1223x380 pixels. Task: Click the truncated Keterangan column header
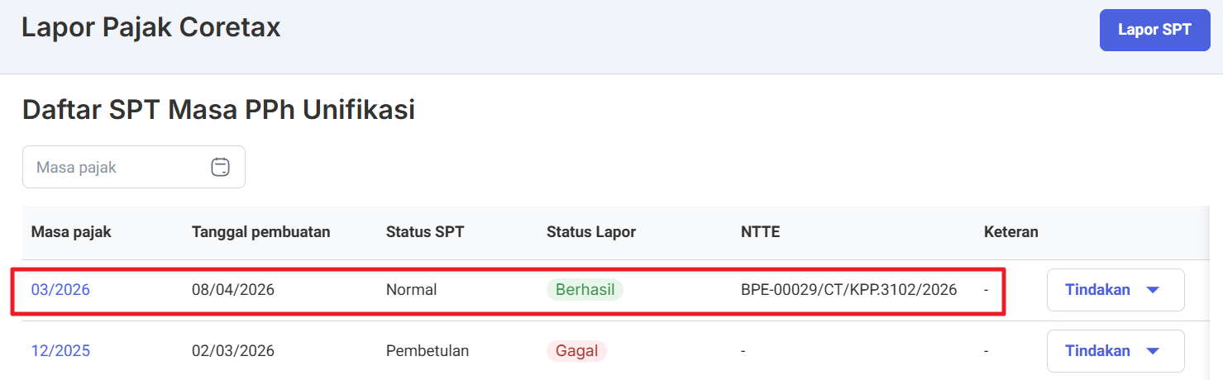point(1010,232)
